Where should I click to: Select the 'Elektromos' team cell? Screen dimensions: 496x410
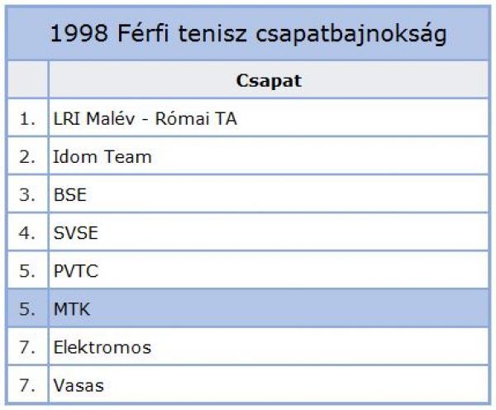(x=269, y=346)
